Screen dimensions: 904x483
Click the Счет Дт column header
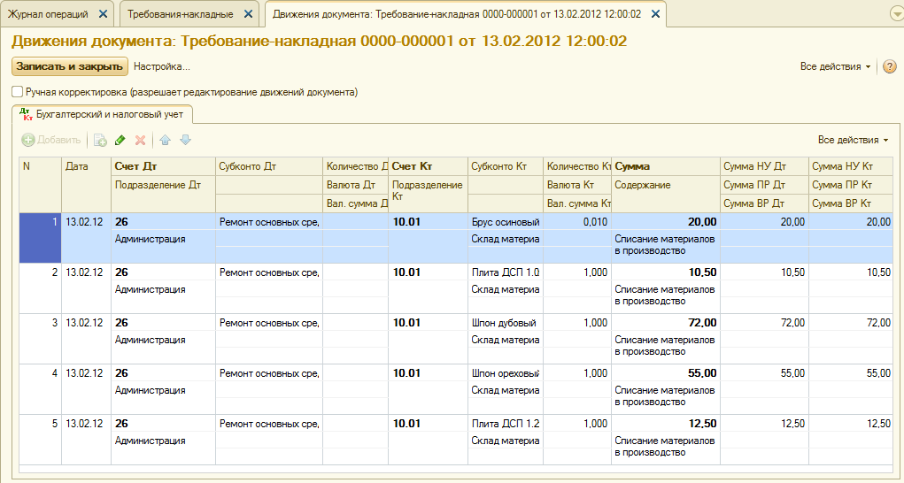(x=163, y=166)
